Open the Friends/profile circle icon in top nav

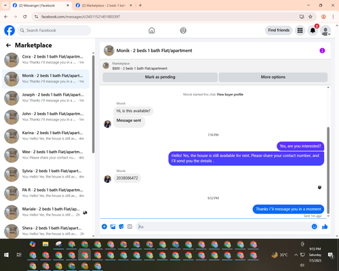183,30
